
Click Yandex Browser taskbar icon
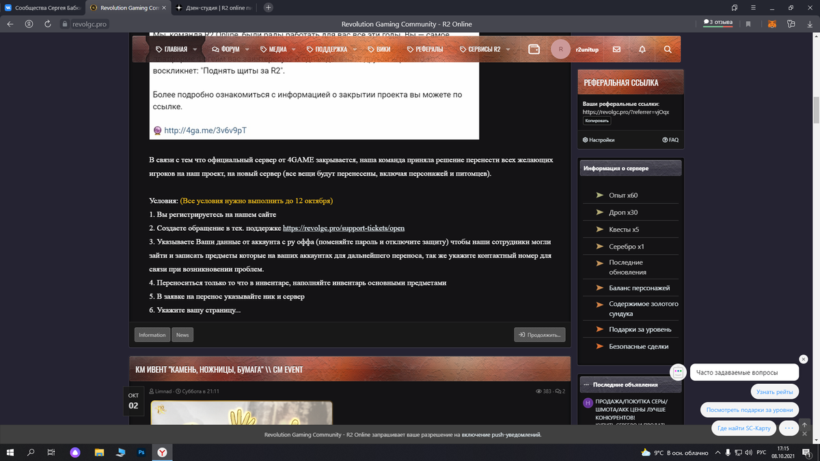point(162,452)
